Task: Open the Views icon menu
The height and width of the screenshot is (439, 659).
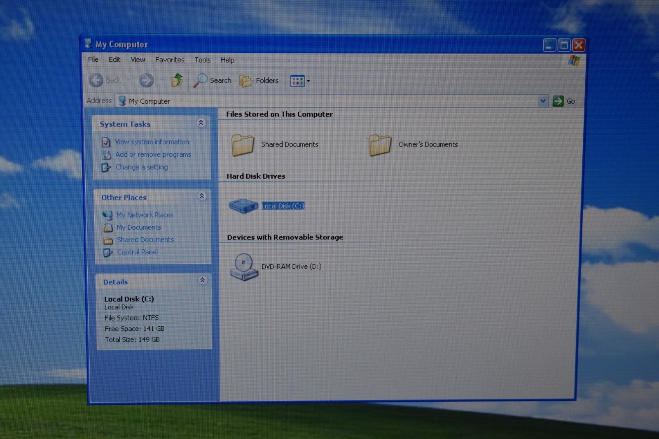Action: [x=297, y=81]
